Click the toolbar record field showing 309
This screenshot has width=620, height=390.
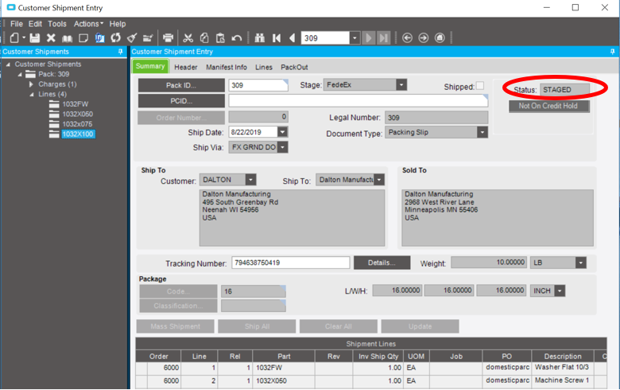pyautogui.click(x=325, y=38)
